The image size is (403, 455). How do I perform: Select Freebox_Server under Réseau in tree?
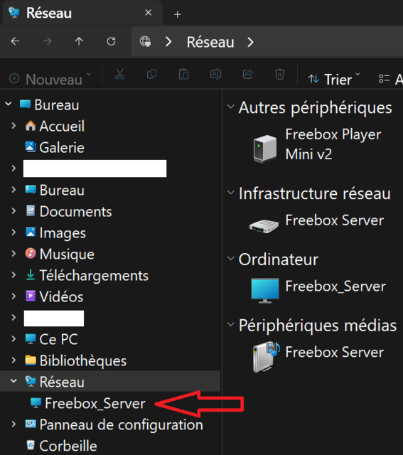(95, 403)
